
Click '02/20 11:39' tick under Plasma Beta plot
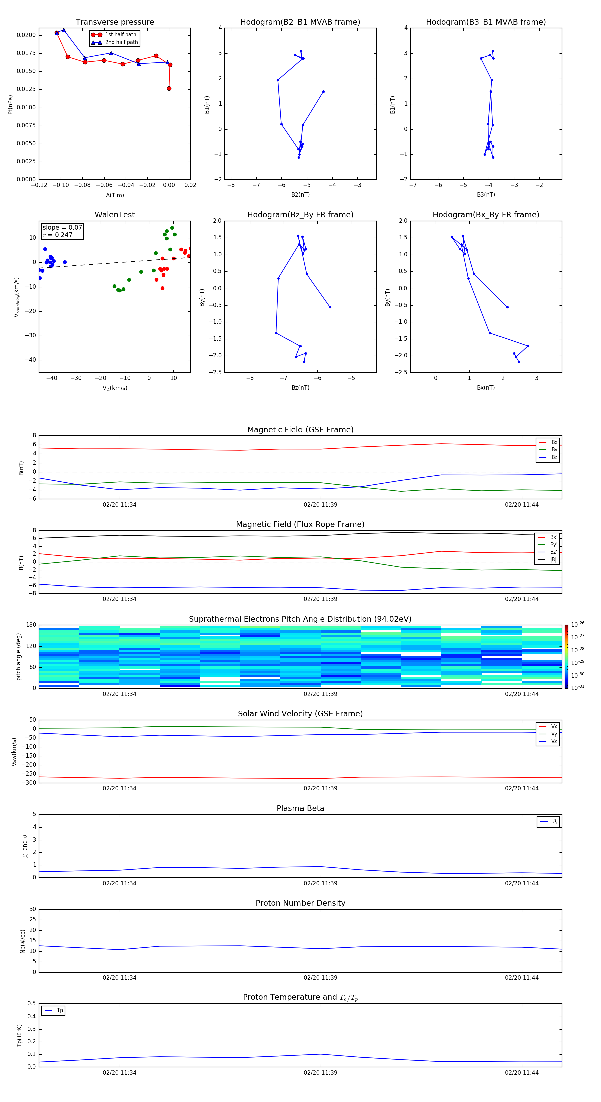[x=321, y=883]
